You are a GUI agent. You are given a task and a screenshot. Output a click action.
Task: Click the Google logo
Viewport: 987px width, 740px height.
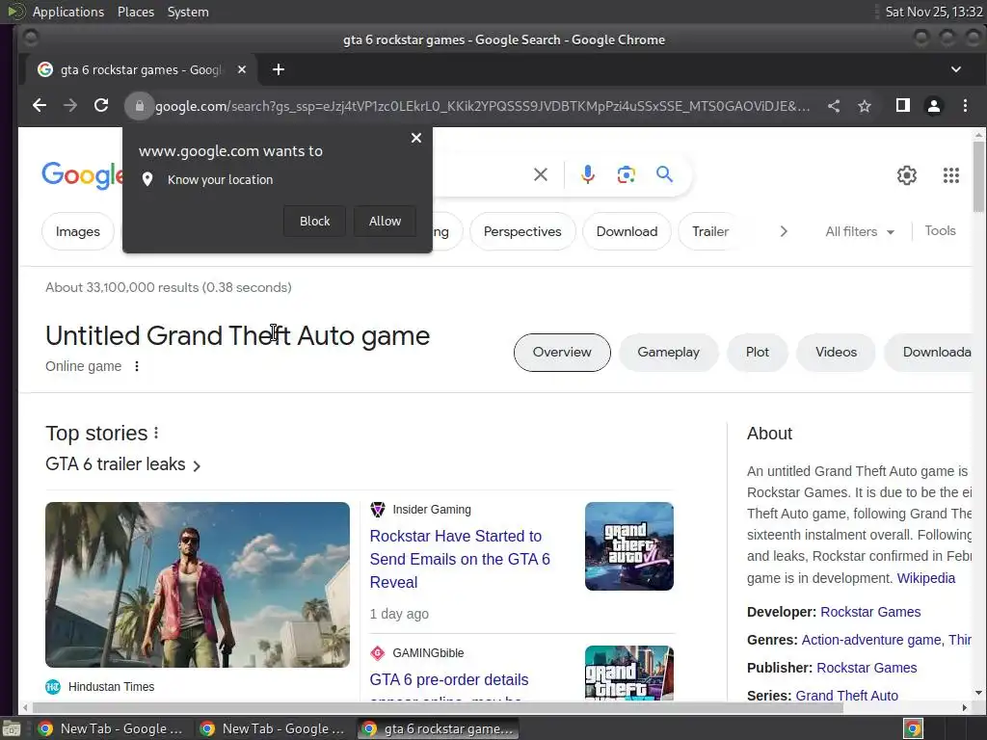click(82, 175)
